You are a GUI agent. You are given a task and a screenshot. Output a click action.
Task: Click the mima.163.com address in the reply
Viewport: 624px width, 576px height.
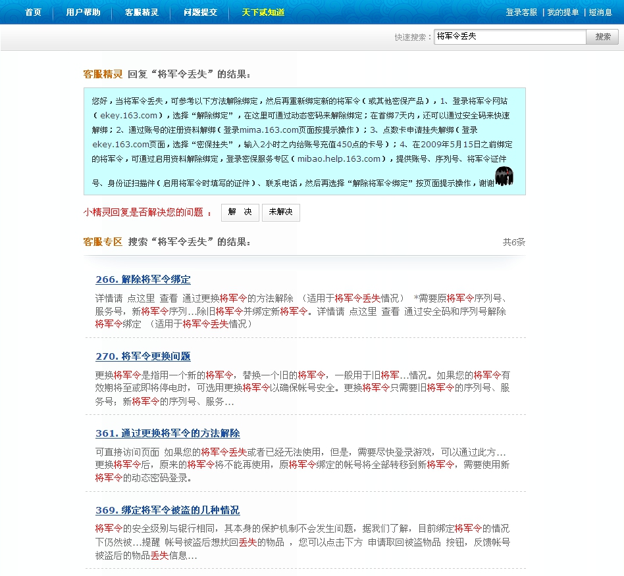click(x=270, y=130)
